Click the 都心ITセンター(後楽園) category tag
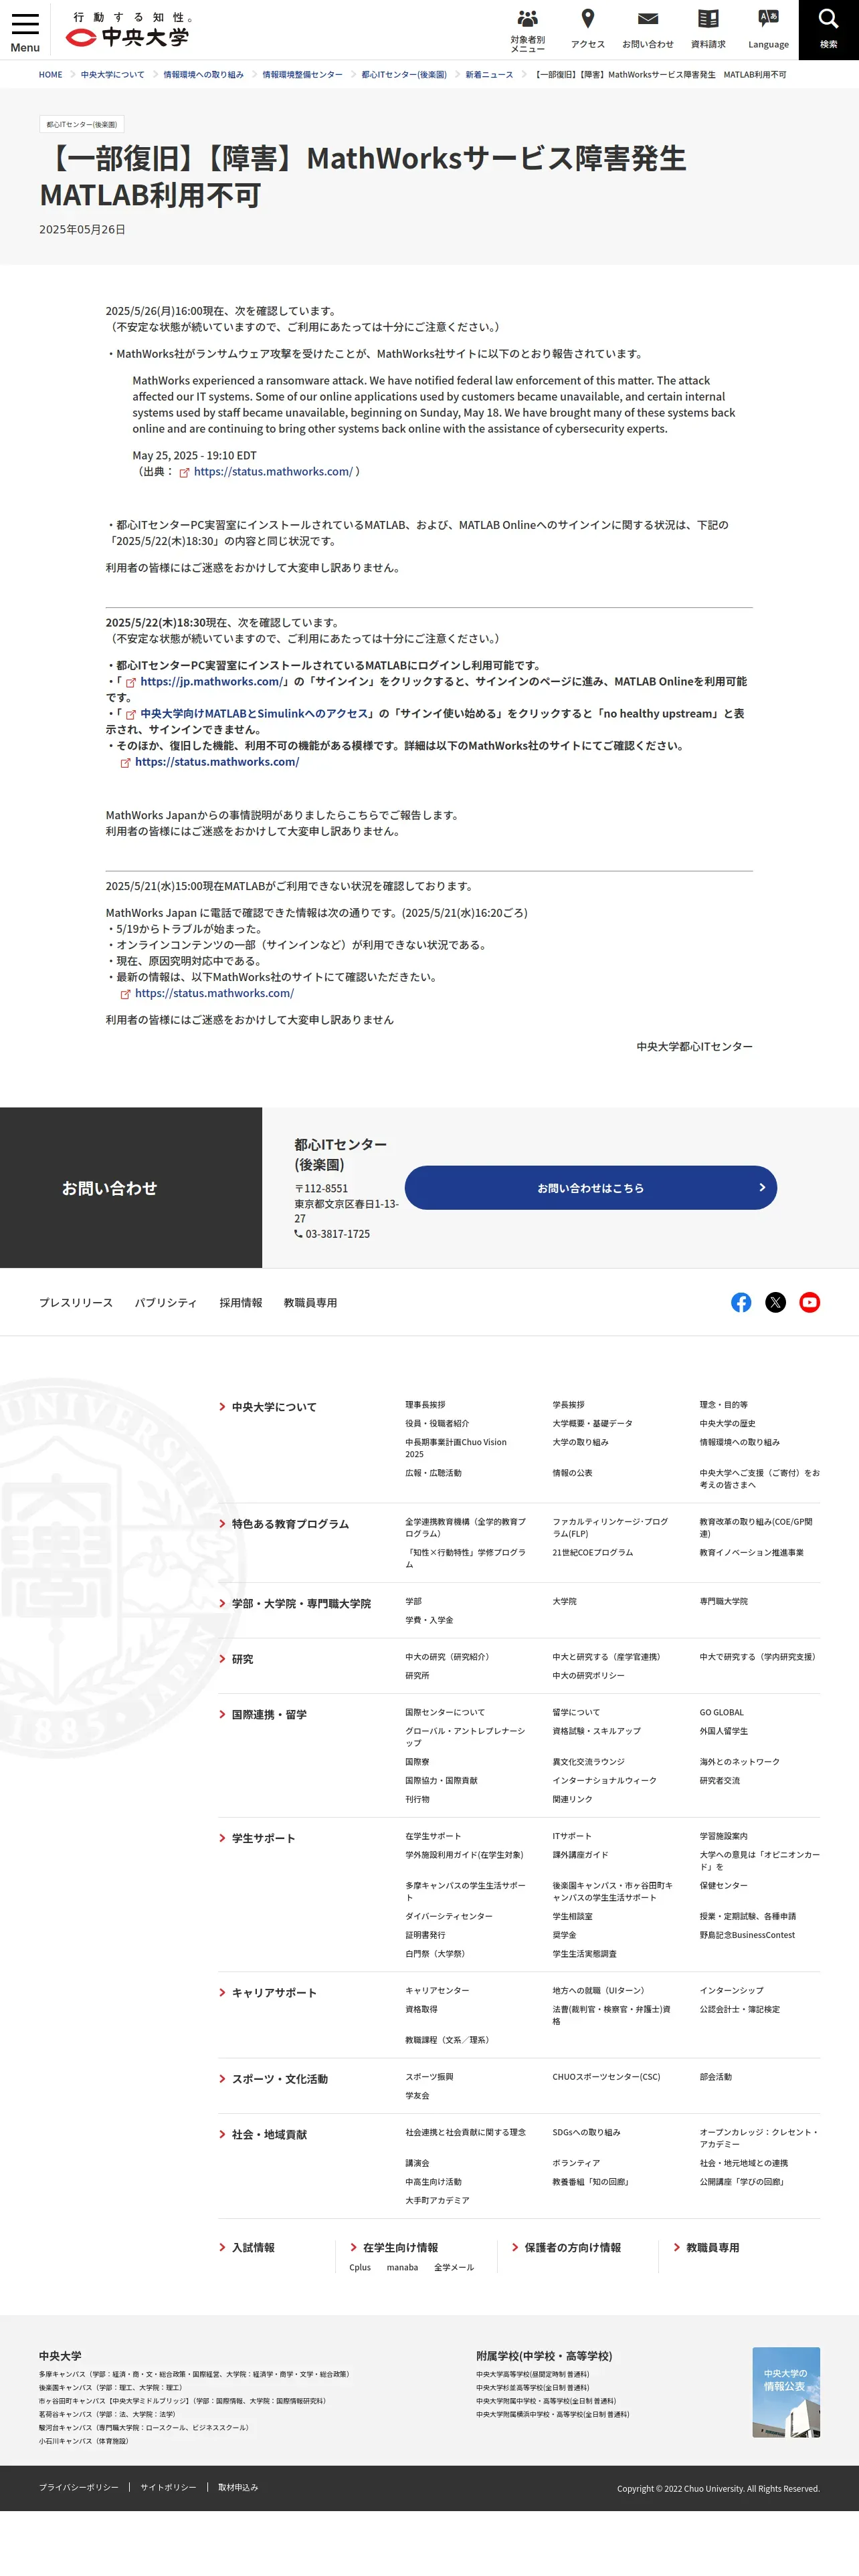Image resolution: width=859 pixels, height=2576 pixels. pyautogui.click(x=81, y=125)
